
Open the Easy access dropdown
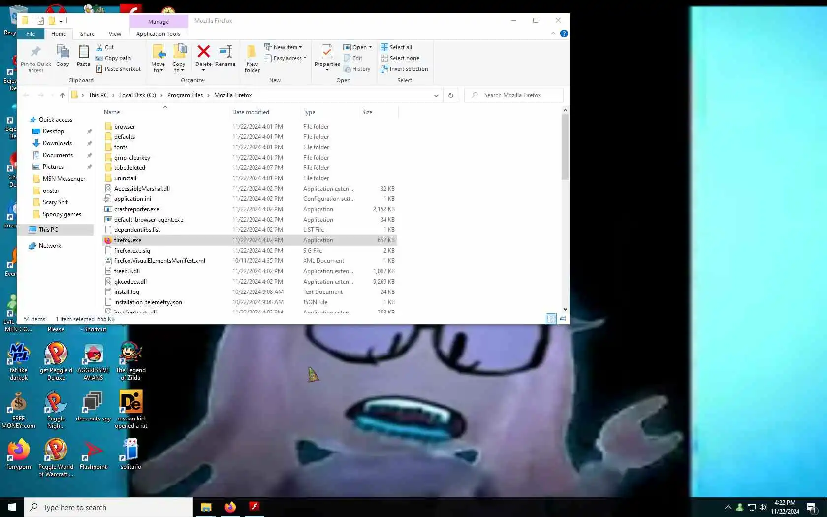pos(286,58)
